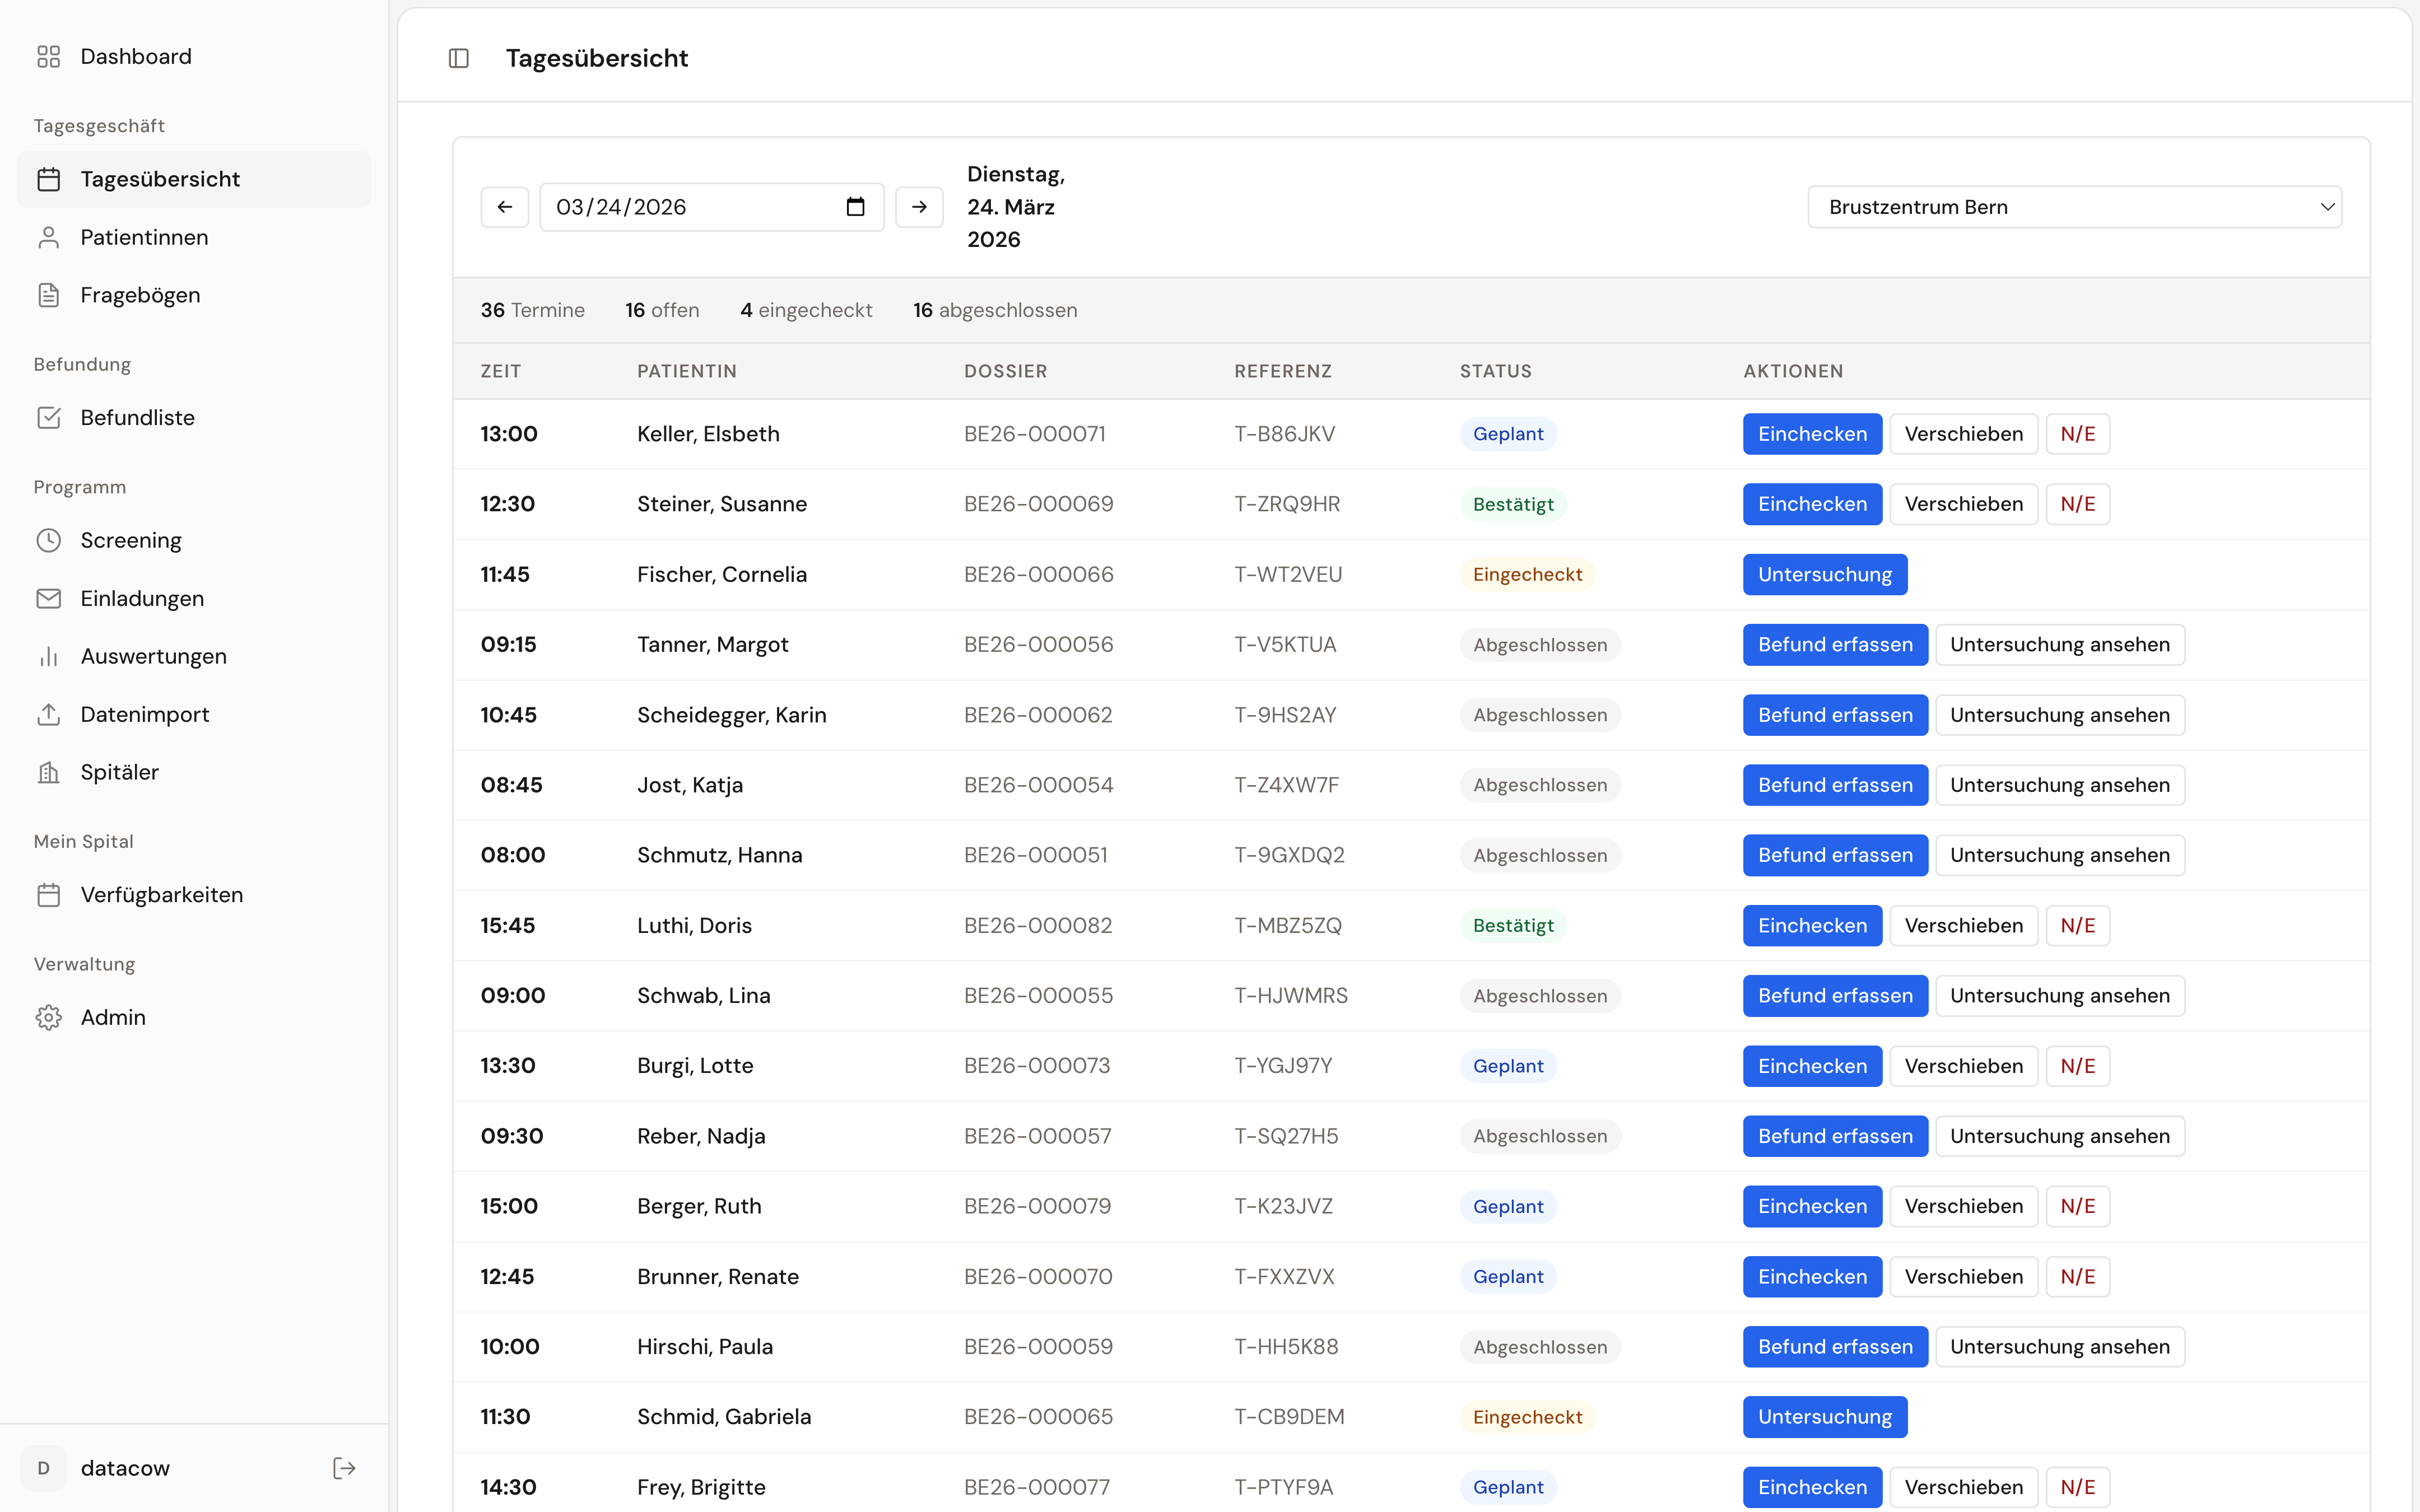The width and height of the screenshot is (2420, 1512).
Task: Open Befundliste in the sidebar
Action: click(x=137, y=418)
